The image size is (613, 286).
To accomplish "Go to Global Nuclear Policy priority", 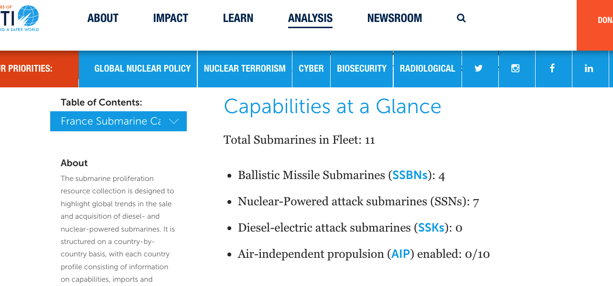I will pyautogui.click(x=142, y=68).
